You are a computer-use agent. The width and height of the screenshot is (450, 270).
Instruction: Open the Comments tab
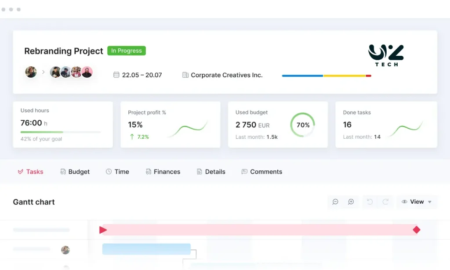[x=262, y=172]
